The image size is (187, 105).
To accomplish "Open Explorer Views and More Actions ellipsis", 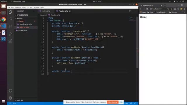I will tap(34, 11).
